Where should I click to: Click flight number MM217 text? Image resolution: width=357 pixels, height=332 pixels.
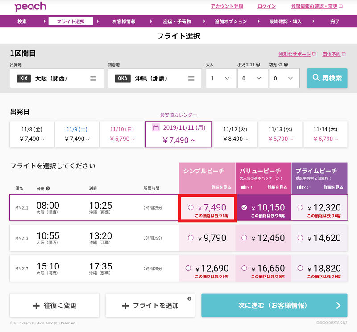pos(21,269)
